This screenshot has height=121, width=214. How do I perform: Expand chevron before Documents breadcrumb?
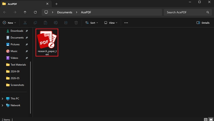pos(52,12)
